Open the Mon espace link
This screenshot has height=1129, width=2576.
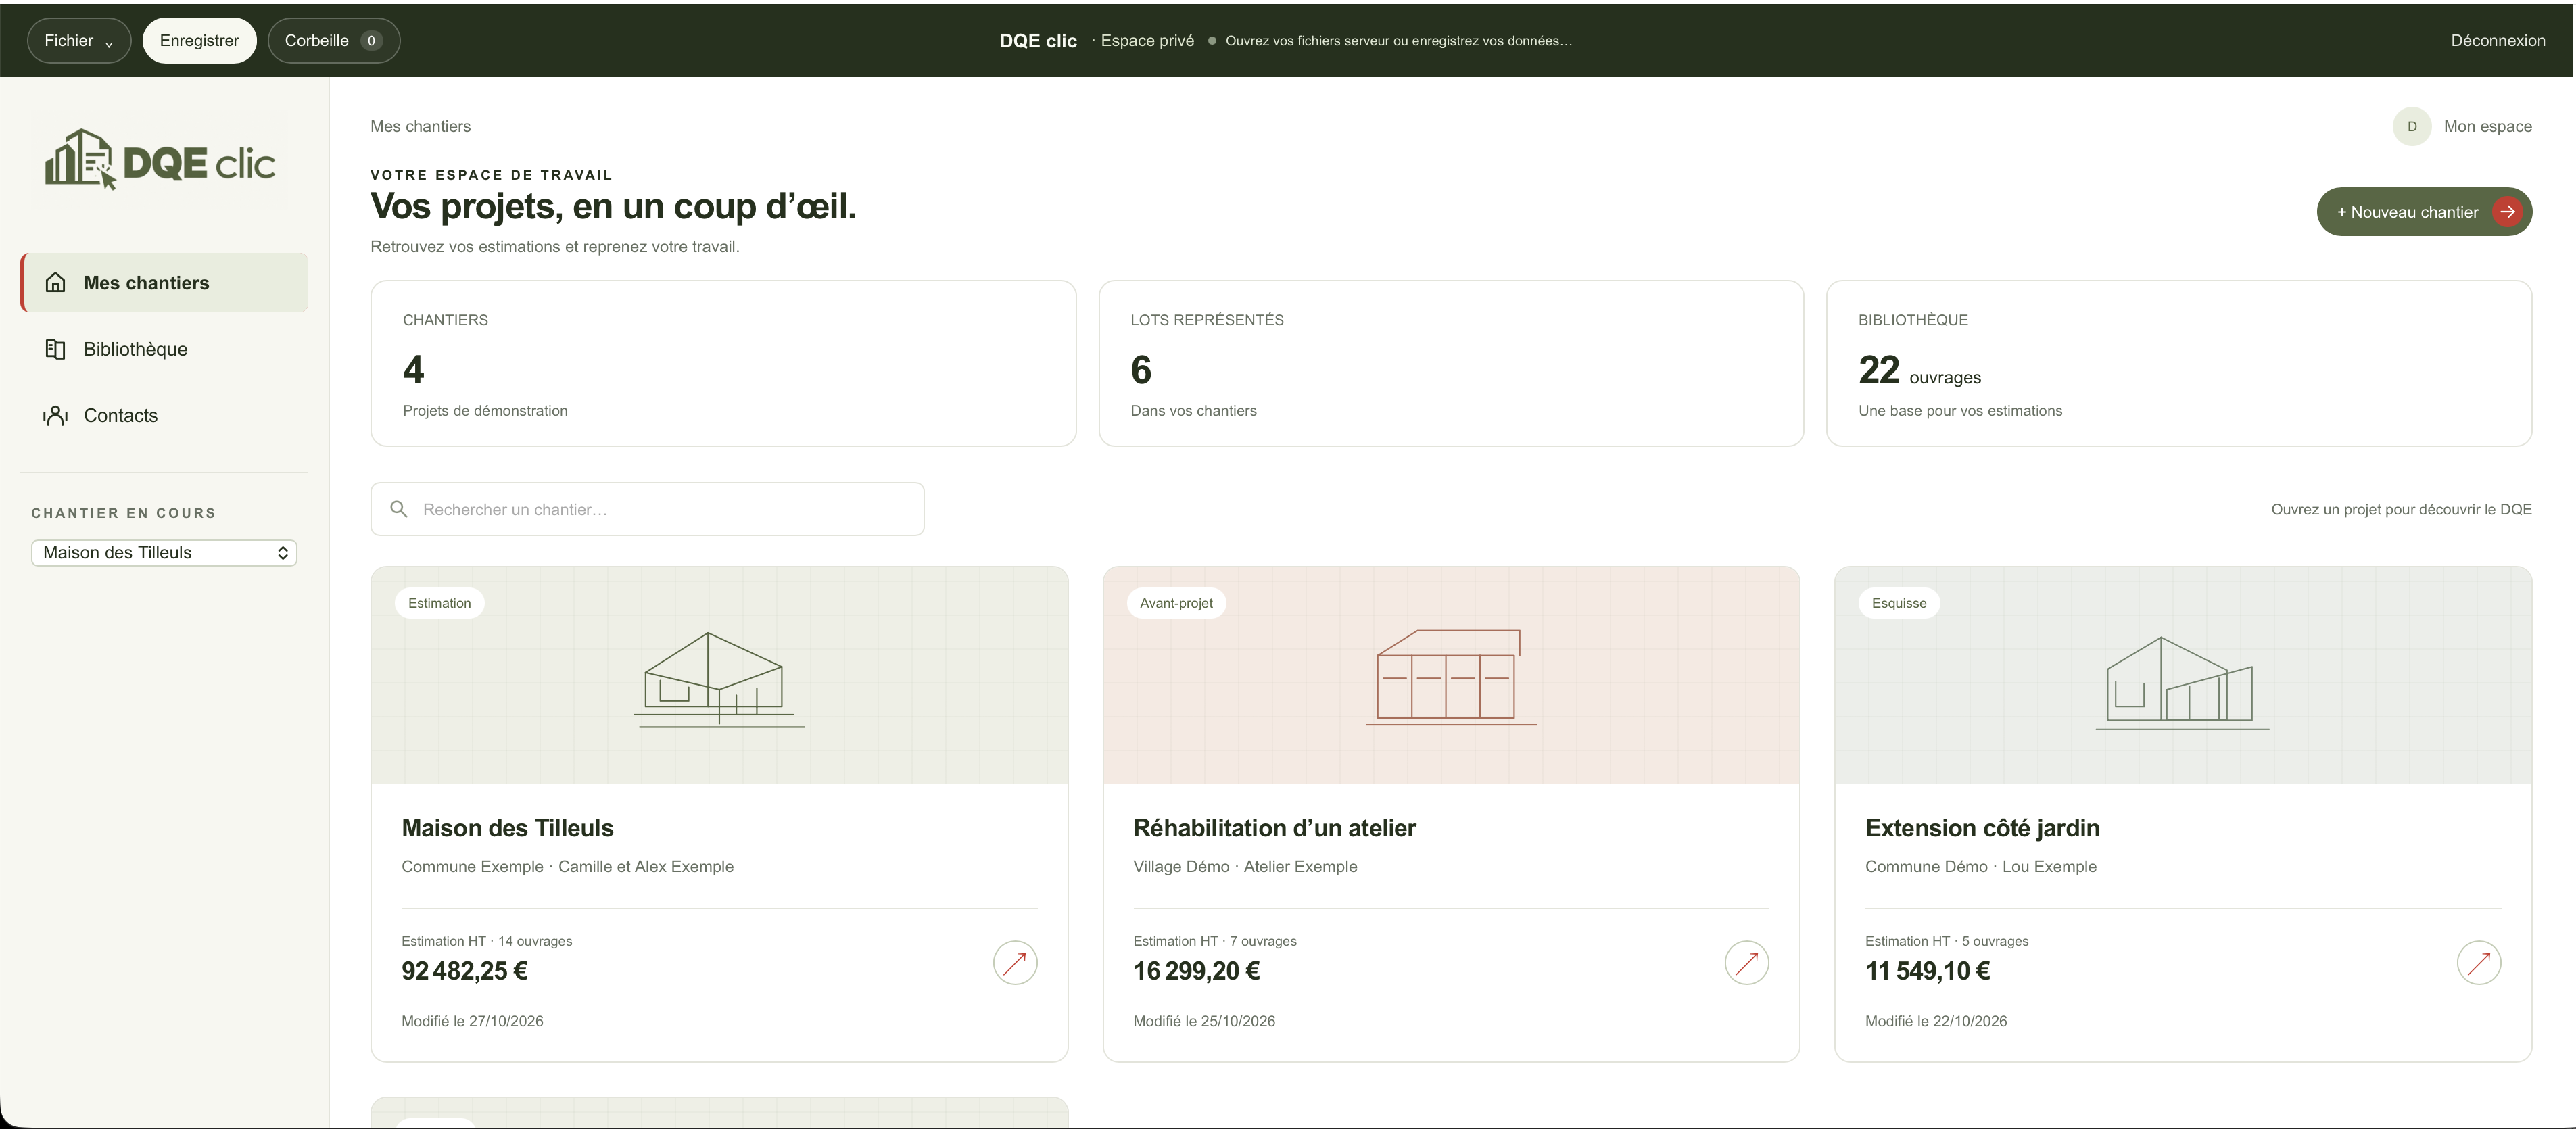click(x=2488, y=126)
